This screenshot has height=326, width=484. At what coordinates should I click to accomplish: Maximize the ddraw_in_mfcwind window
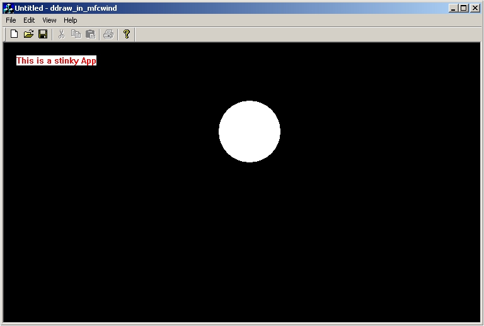tap(464, 8)
